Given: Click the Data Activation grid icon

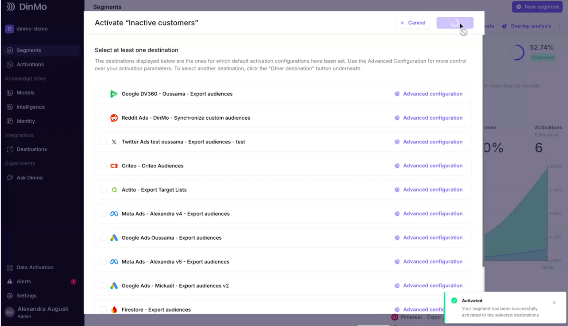Looking at the screenshot, I should [10, 267].
